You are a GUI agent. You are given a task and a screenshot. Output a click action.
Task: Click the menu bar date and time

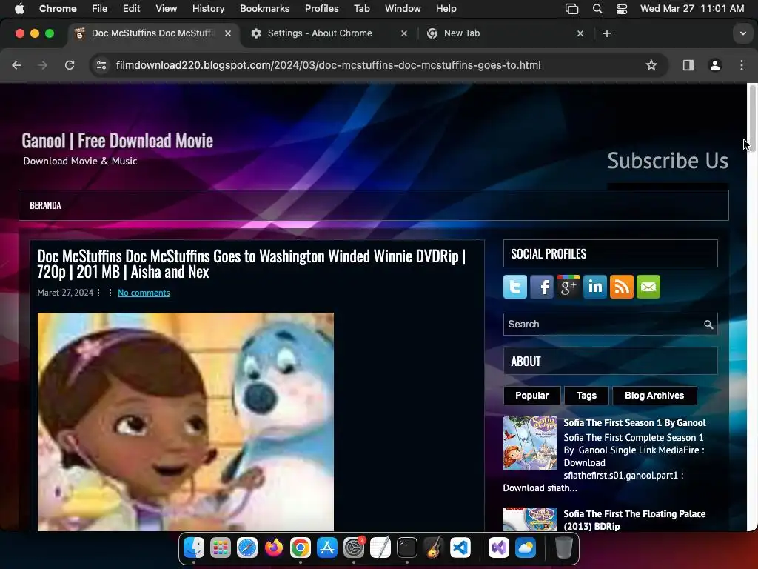692,9
